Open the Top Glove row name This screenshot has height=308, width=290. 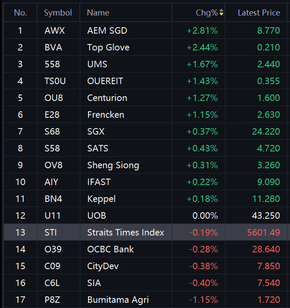[108, 47]
